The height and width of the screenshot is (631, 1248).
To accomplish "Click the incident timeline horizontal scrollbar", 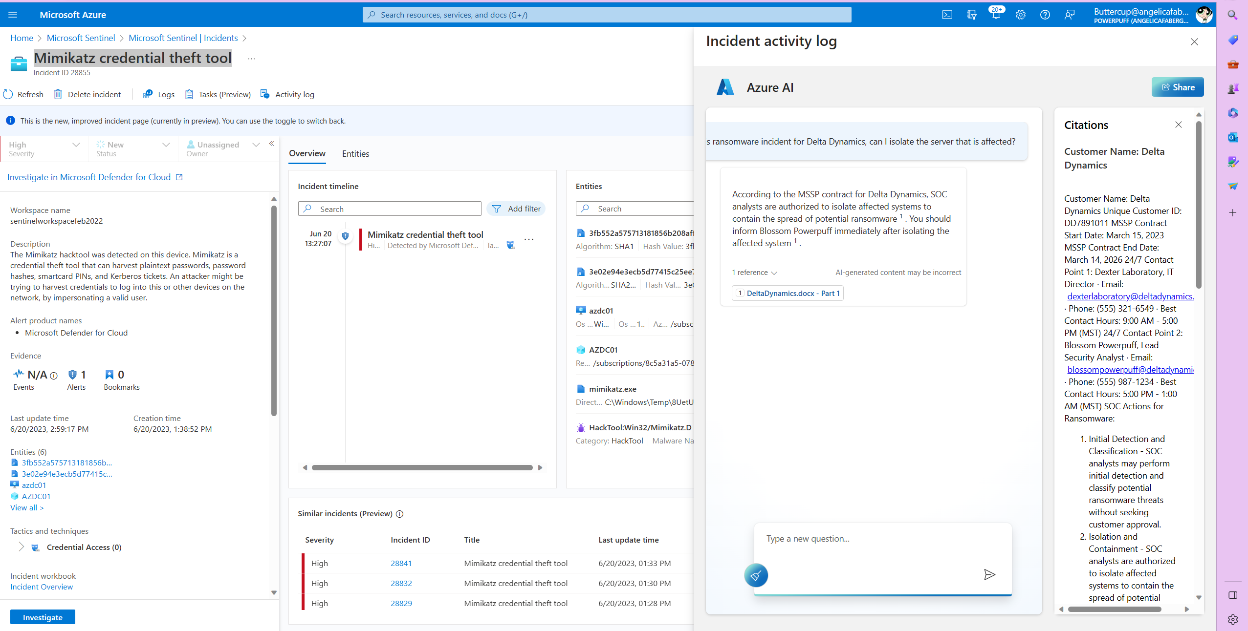I will [x=422, y=467].
